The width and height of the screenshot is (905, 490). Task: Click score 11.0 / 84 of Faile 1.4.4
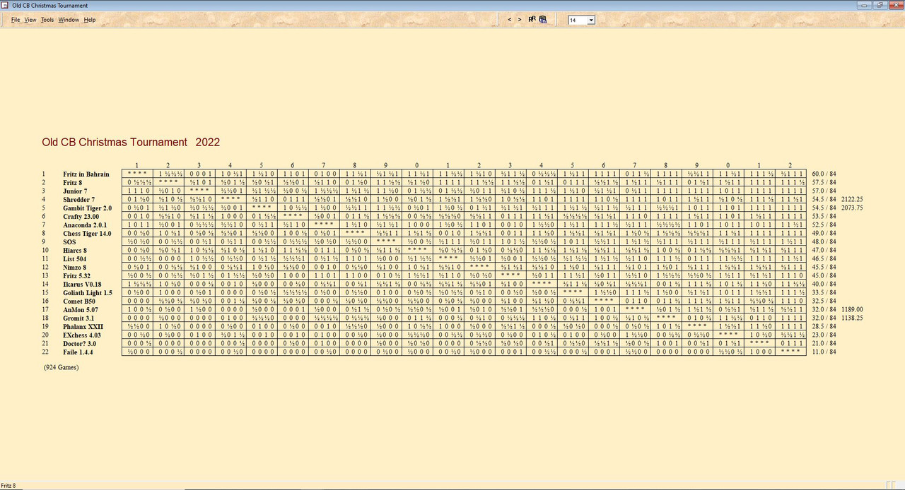click(x=824, y=352)
